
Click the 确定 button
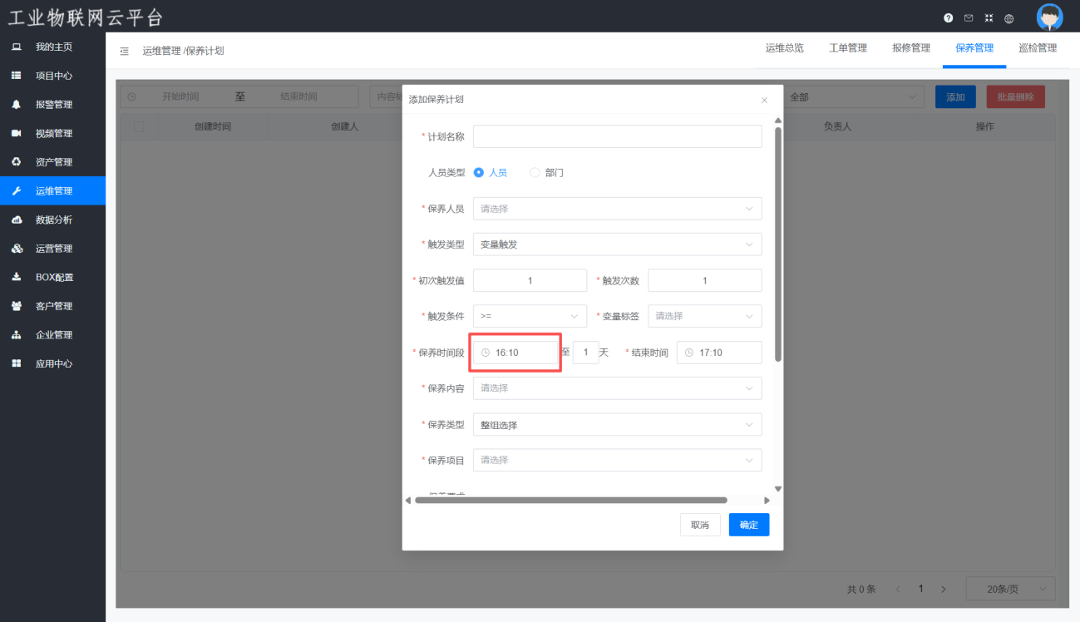point(749,525)
